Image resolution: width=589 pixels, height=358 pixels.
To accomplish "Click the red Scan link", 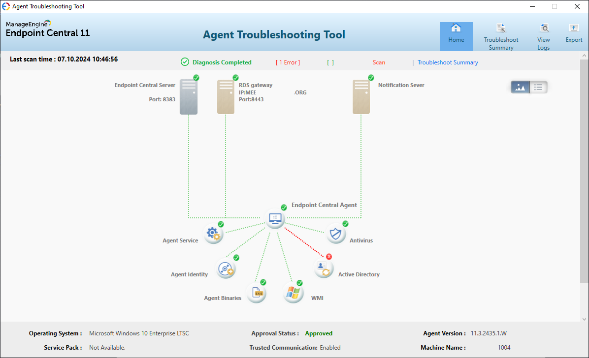I will click(379, 62).
